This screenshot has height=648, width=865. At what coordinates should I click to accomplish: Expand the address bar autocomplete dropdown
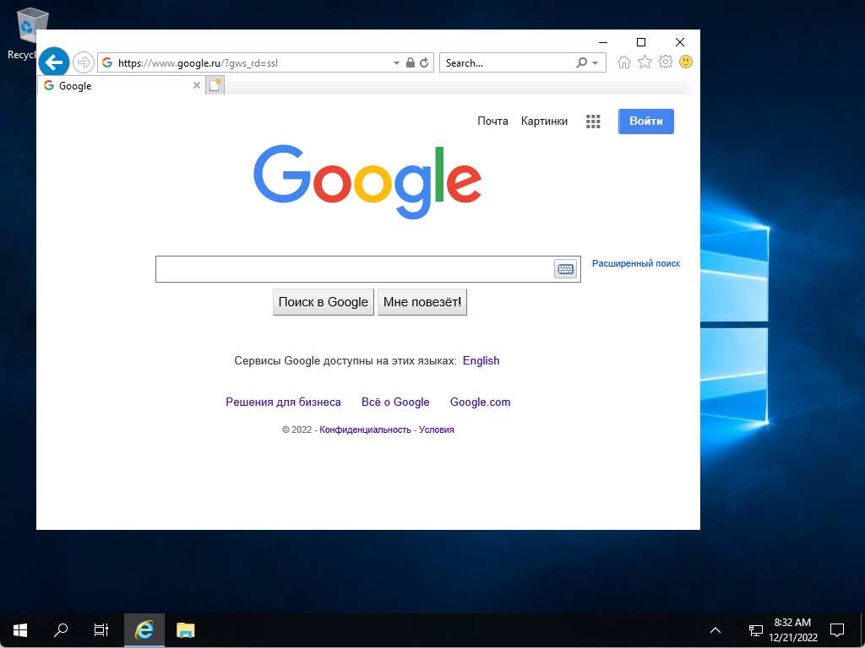tap(395, 62)
